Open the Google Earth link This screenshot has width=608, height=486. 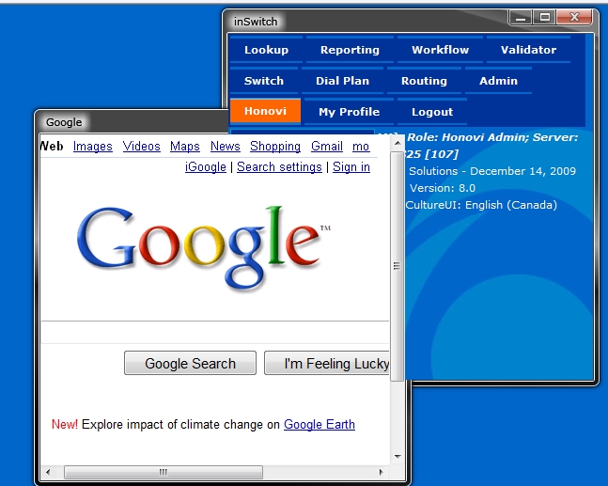click(x=320, y=424)
